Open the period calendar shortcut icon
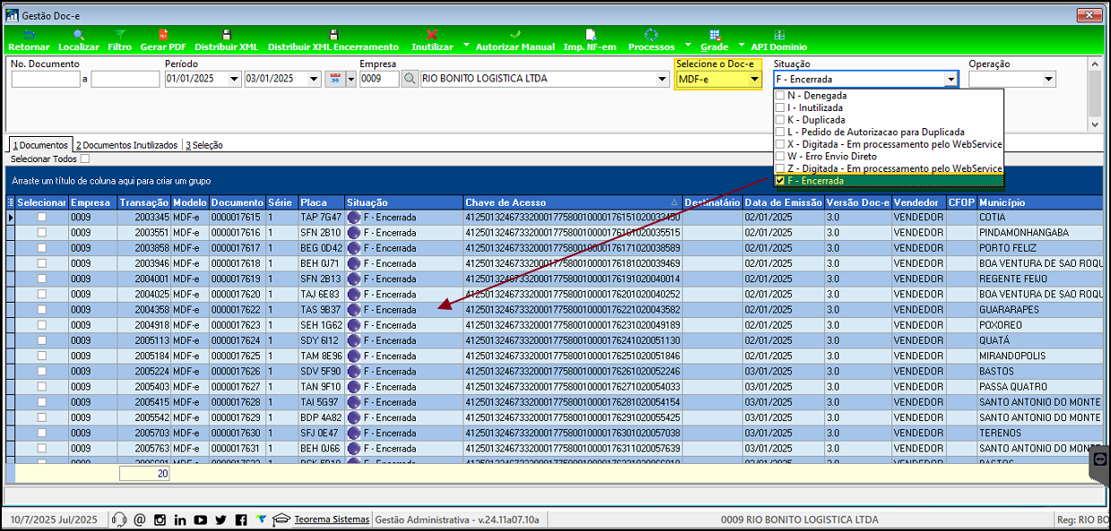This screenshot has height=531, width=1111. click(334, 79)
